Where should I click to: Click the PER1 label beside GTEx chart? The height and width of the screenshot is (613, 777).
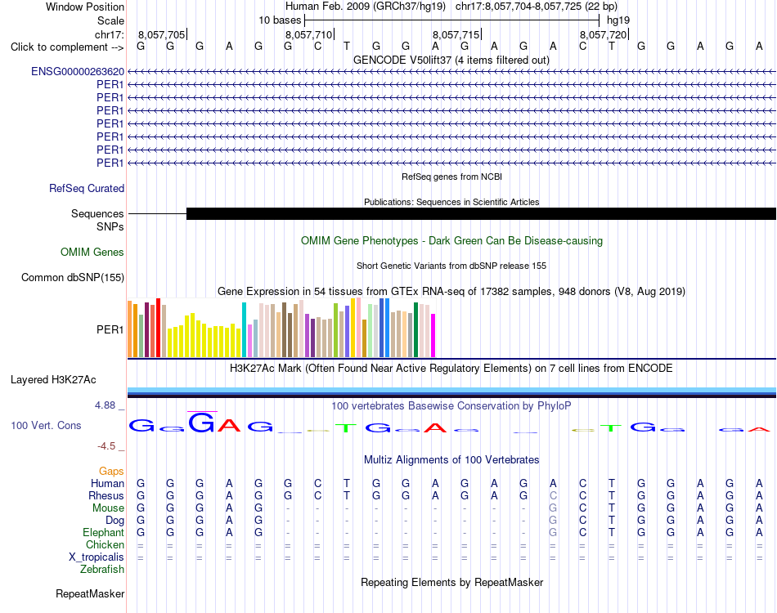tap(110, 329)
